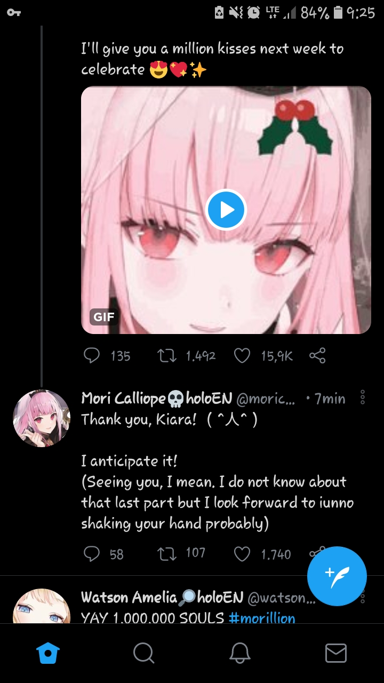The image size is (384, 683).
Task: Open Mori Calliope's tweet options menu
Action: [363, 398]
